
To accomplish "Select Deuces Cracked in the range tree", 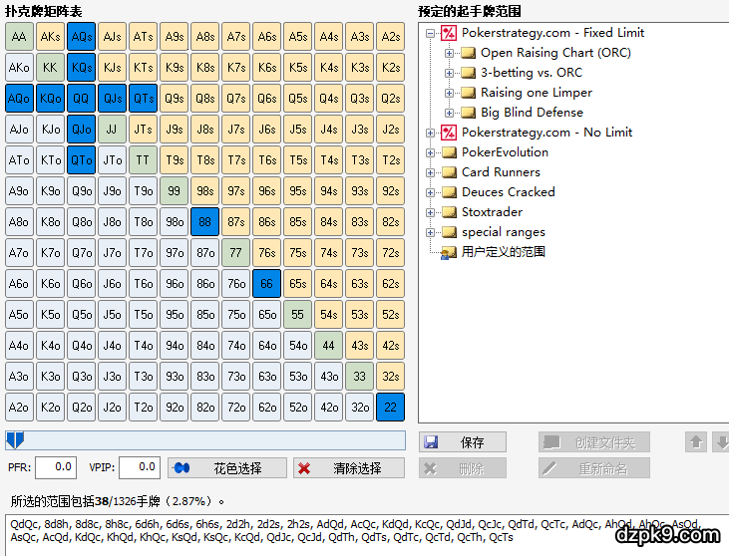I will pos(508,192).
